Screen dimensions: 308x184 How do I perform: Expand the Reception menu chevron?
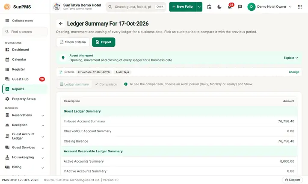tap(43, 125)
